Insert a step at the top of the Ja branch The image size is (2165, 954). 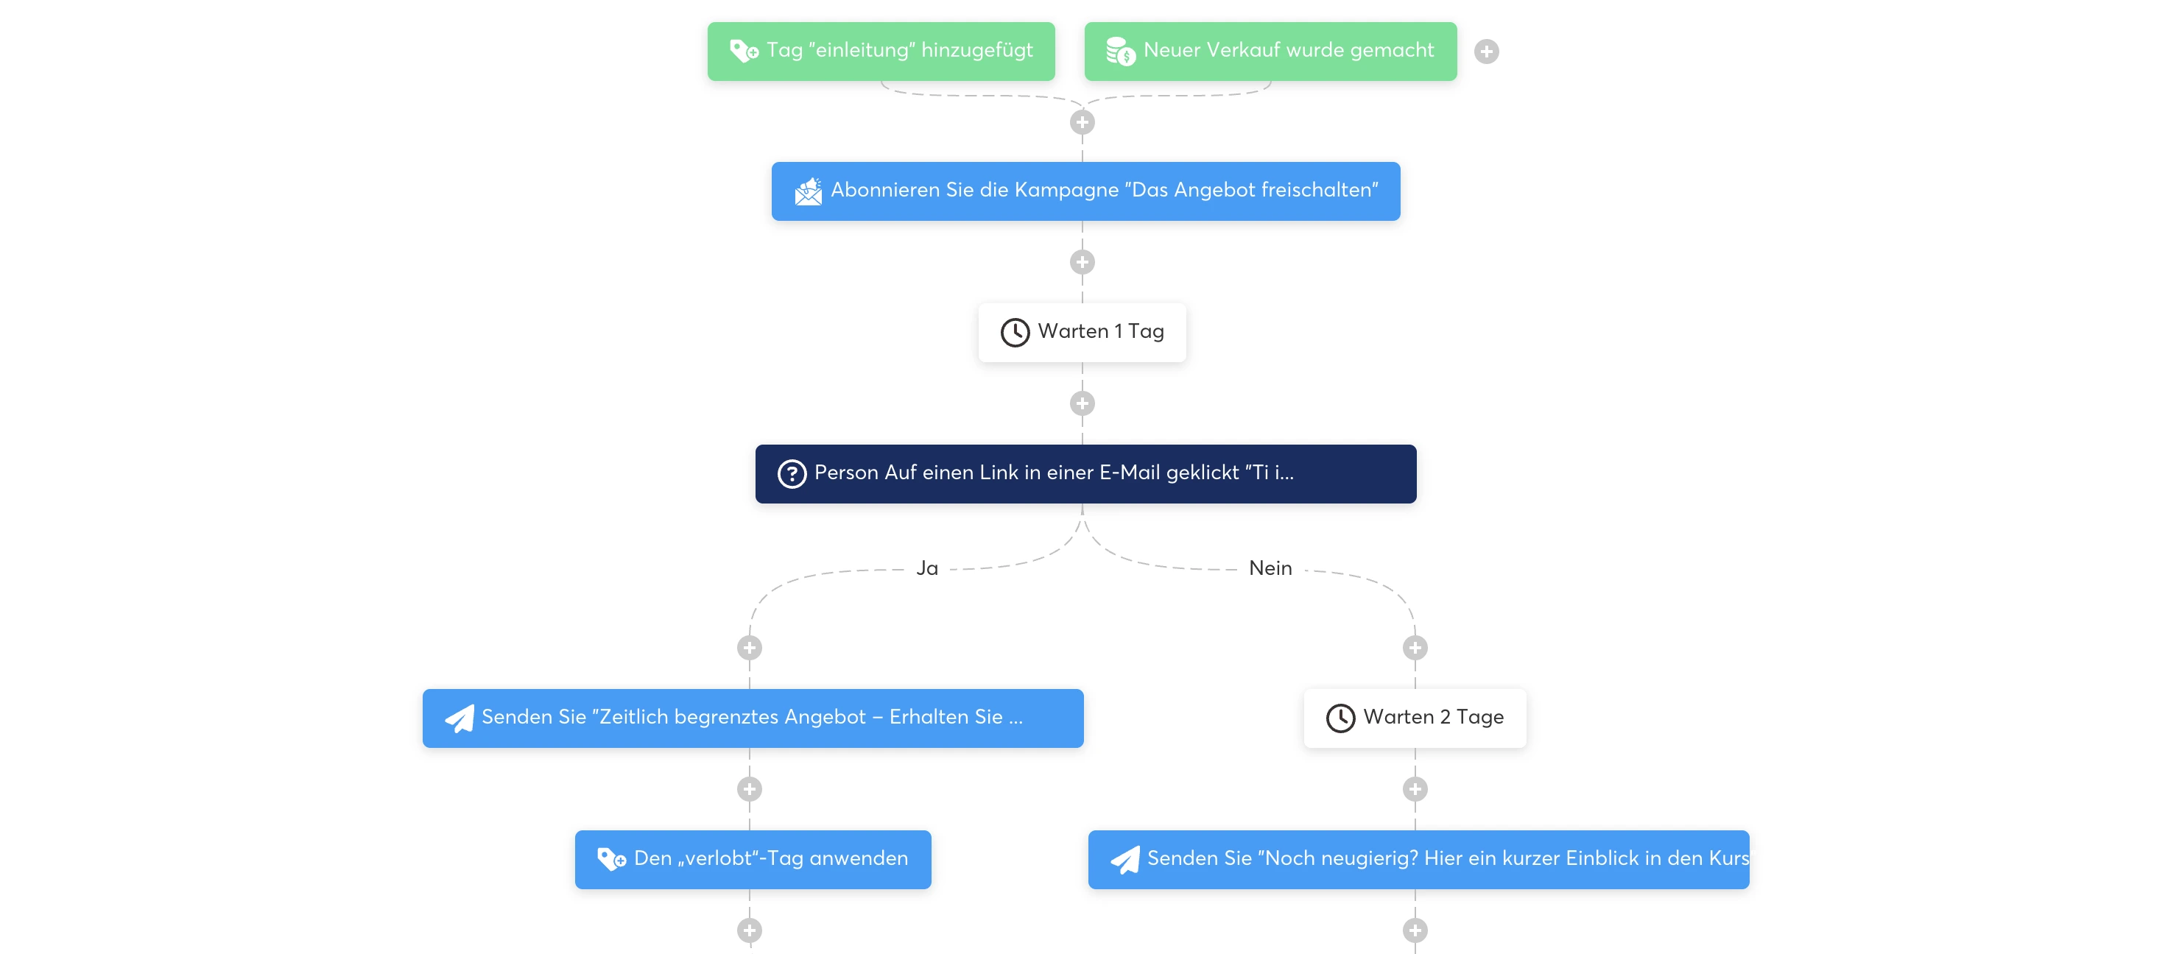pos(749,648)
